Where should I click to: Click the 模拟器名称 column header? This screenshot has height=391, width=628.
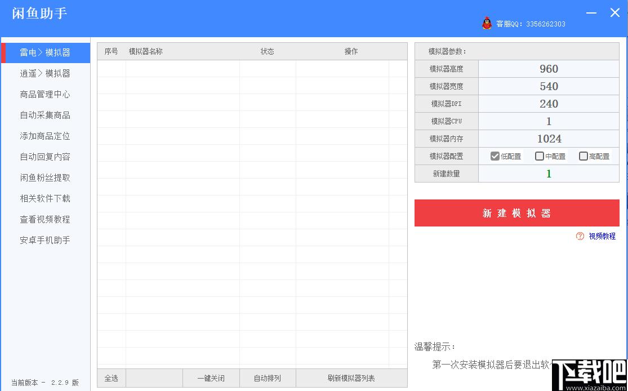click(x=146, y=51)
